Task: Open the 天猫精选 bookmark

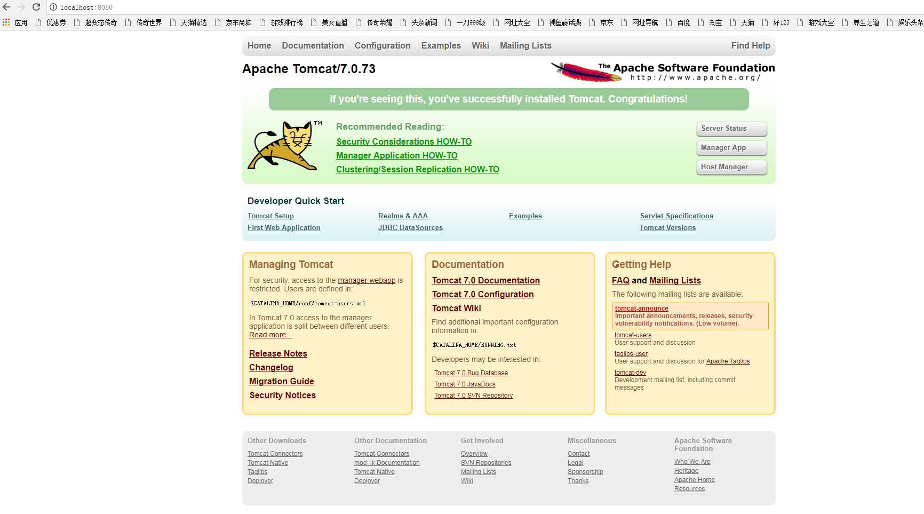Action: (188, 22)
